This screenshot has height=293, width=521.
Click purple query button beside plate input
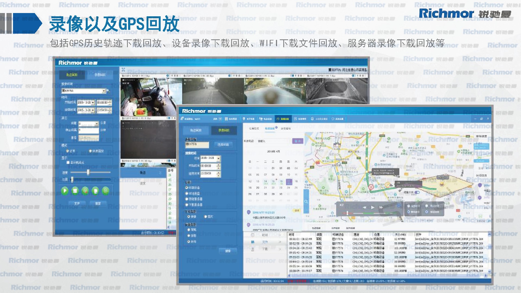[x=298, y=141]
